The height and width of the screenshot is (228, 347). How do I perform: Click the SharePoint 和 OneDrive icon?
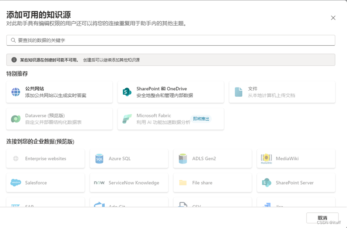point(127,92)
